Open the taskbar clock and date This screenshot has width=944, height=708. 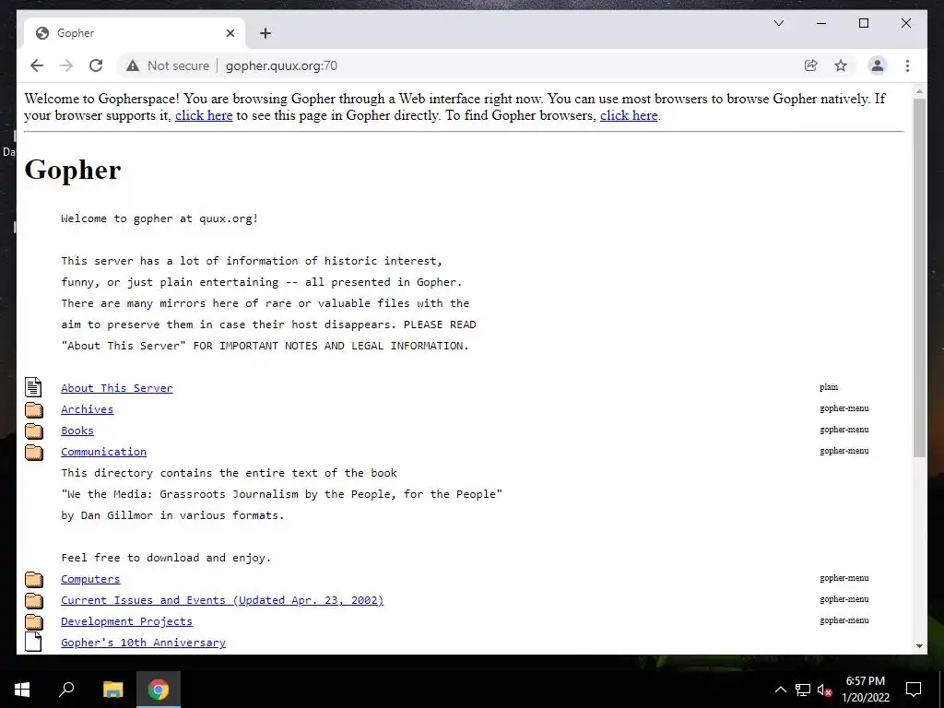point(865,690)
